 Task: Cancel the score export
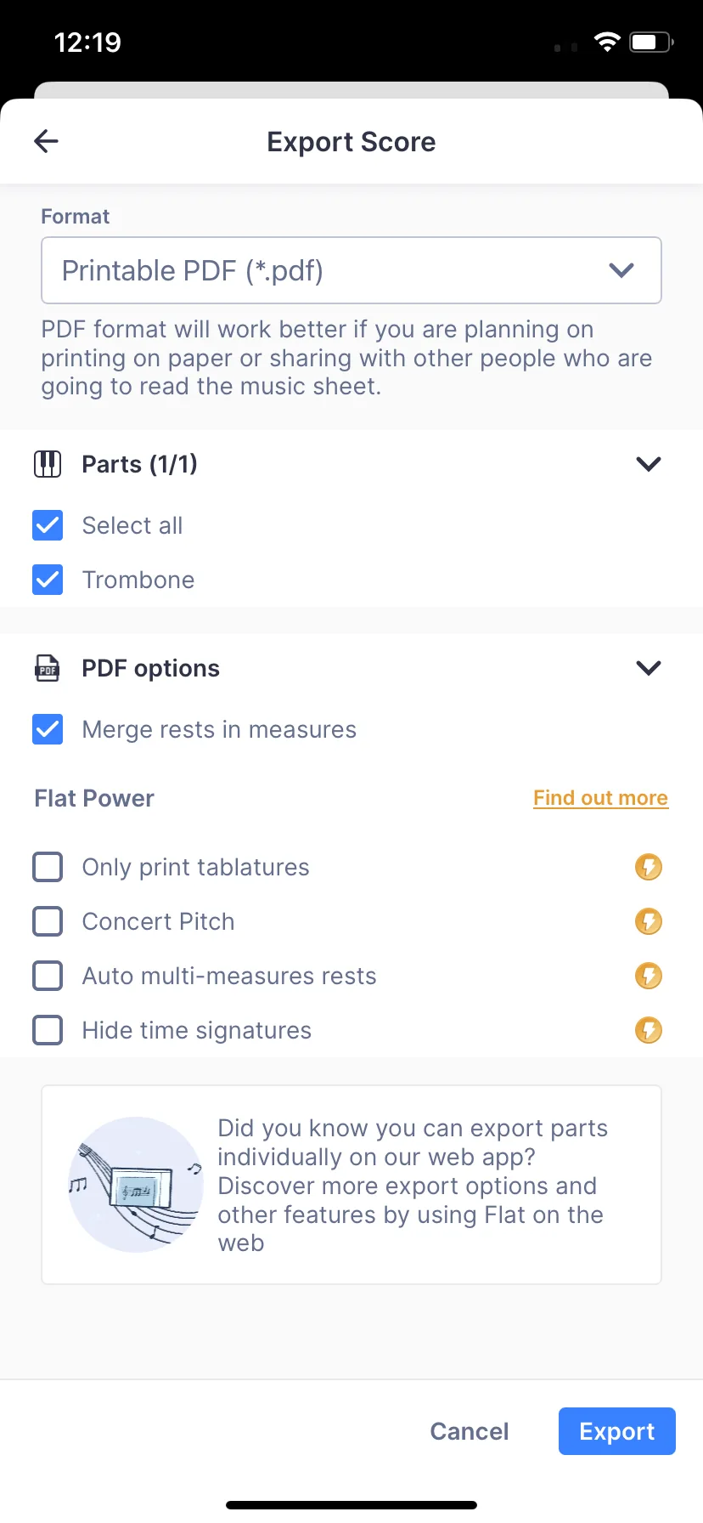470,1431
